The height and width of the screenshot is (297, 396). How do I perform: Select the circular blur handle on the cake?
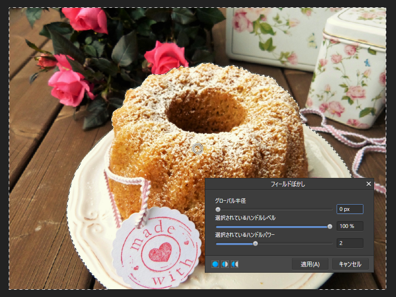click(x=198, y=149)
